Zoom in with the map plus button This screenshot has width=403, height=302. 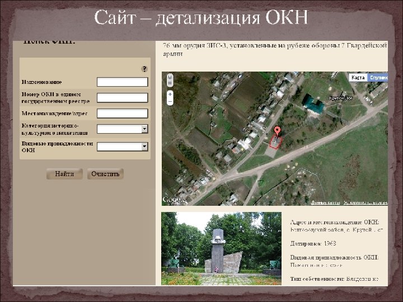click(x=170, y=95)
